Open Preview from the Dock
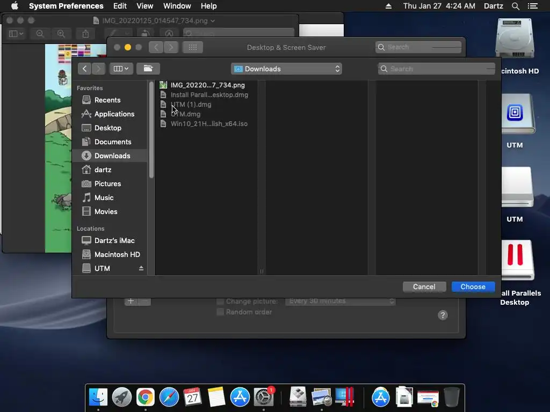The image size is (550, 412). (322, 397)
